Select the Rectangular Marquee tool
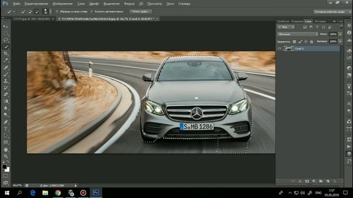 (x=6, y=34)
